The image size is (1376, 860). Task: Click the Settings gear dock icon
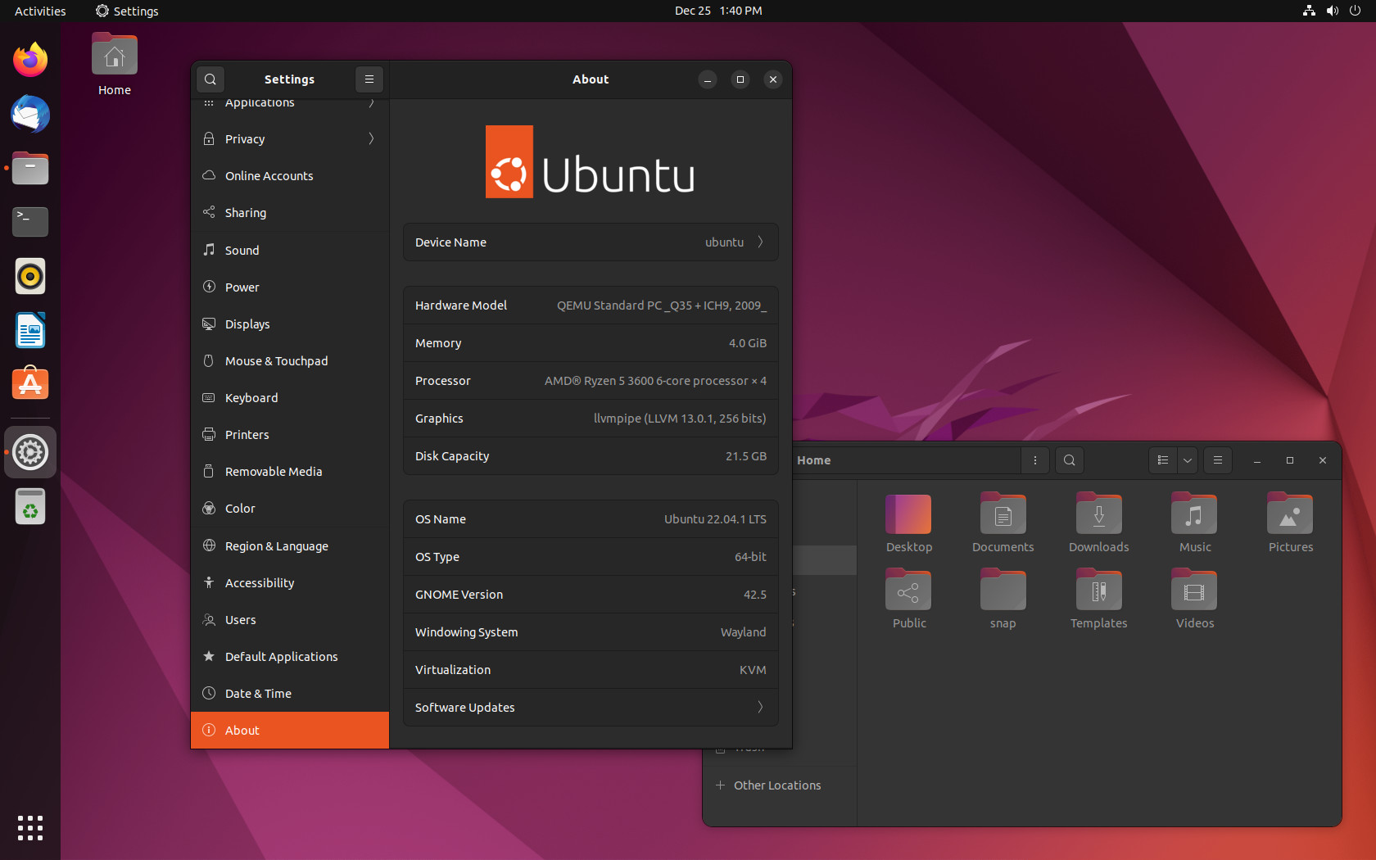30,452
